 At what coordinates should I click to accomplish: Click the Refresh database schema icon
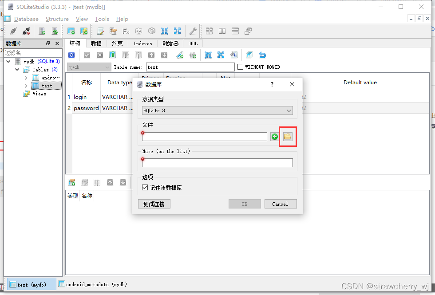55,31
